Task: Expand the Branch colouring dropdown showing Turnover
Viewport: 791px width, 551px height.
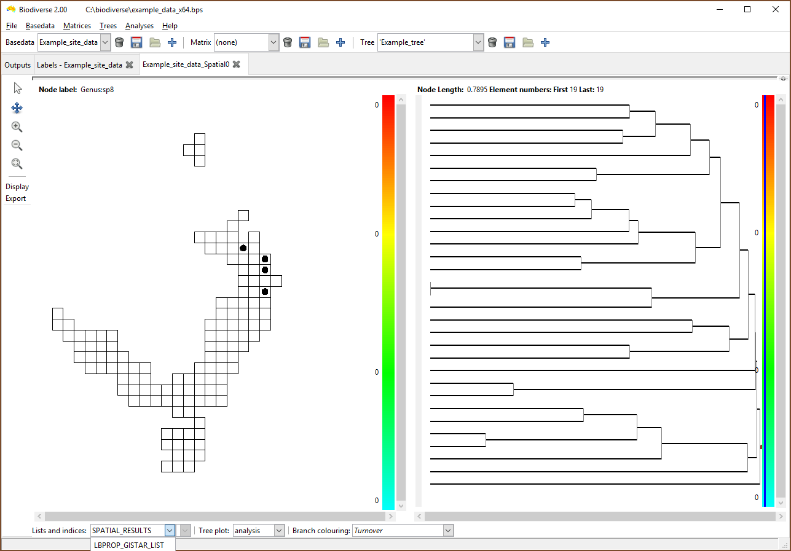Action: tap(448, 530)
